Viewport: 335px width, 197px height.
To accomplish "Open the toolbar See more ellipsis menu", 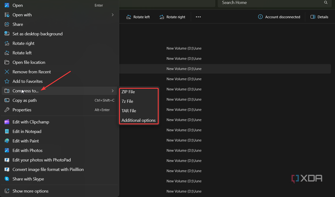I will (x=198, y=17).
